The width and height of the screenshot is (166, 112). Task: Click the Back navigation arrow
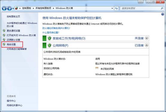[x=4, y=8]
